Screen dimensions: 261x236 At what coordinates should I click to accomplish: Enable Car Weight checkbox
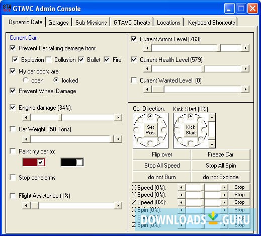click(13, 129)
